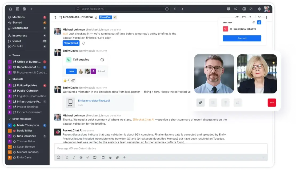Collapse the Channels section
Viewport: 296px width, 170px height.
9,79
